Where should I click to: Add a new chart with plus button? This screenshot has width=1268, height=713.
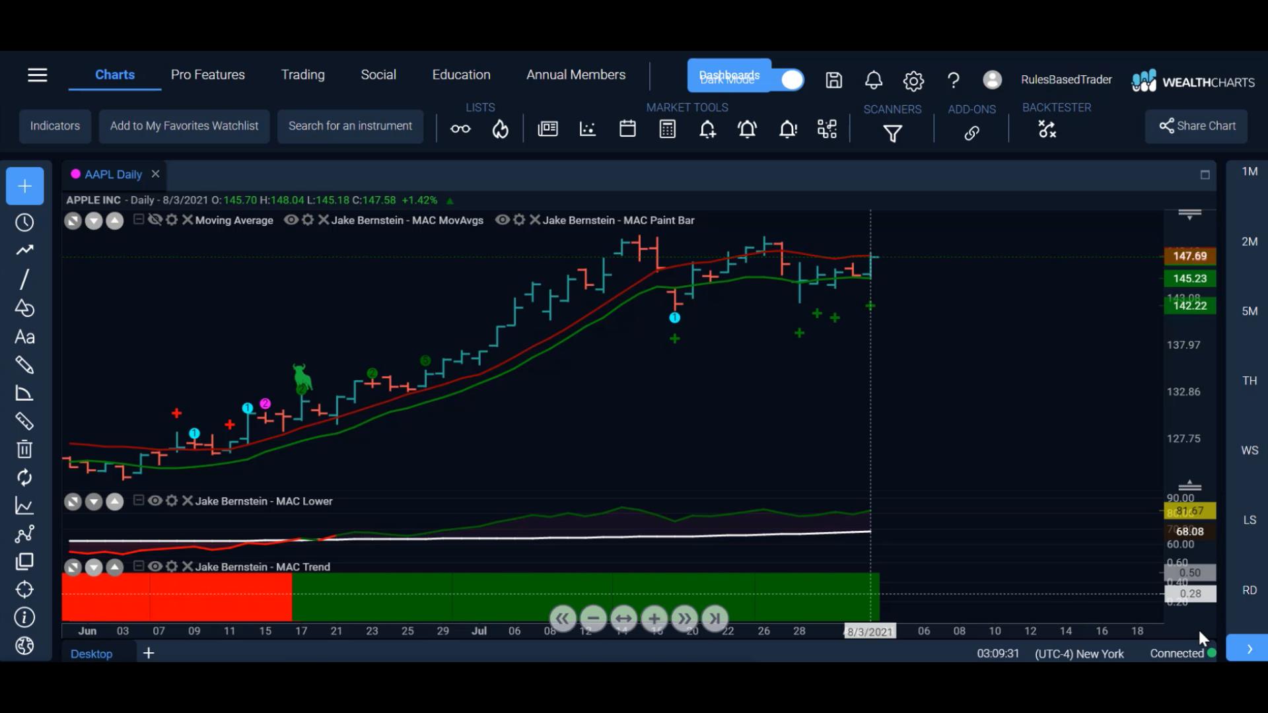point(25,186)
